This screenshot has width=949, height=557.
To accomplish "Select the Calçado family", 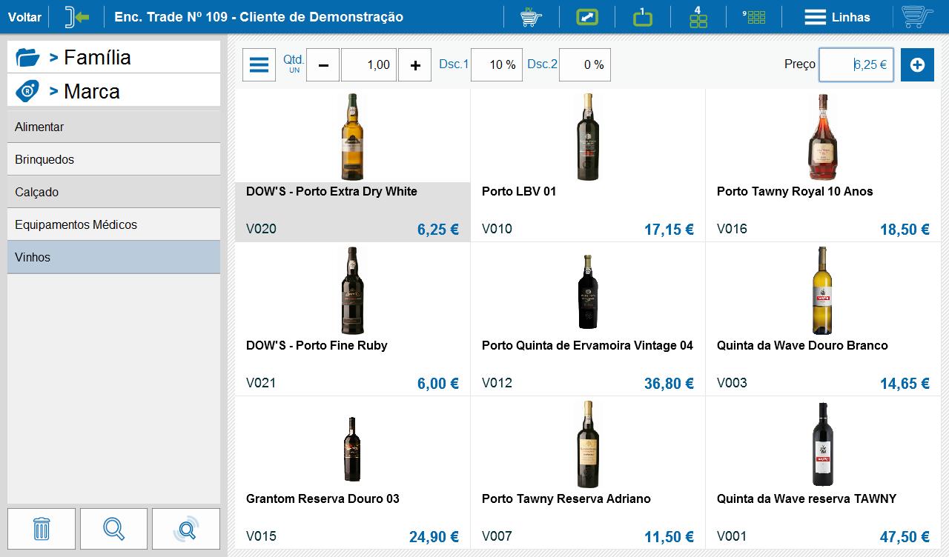I will [114, 192].
